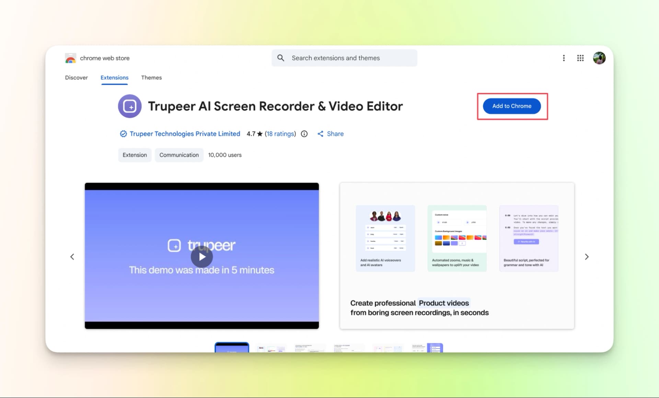Screen dimensions: 659x398
Task: View the 18 ratings link
Action: pyautogui.click(x=280, y=134)
